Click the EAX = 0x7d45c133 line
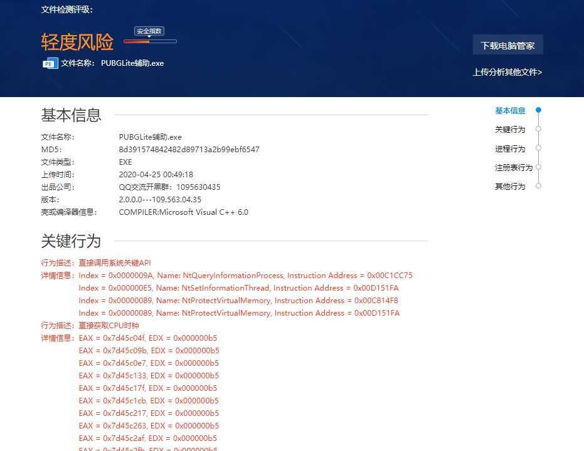This screenshot has height=451, width=584. click(149, 376)
